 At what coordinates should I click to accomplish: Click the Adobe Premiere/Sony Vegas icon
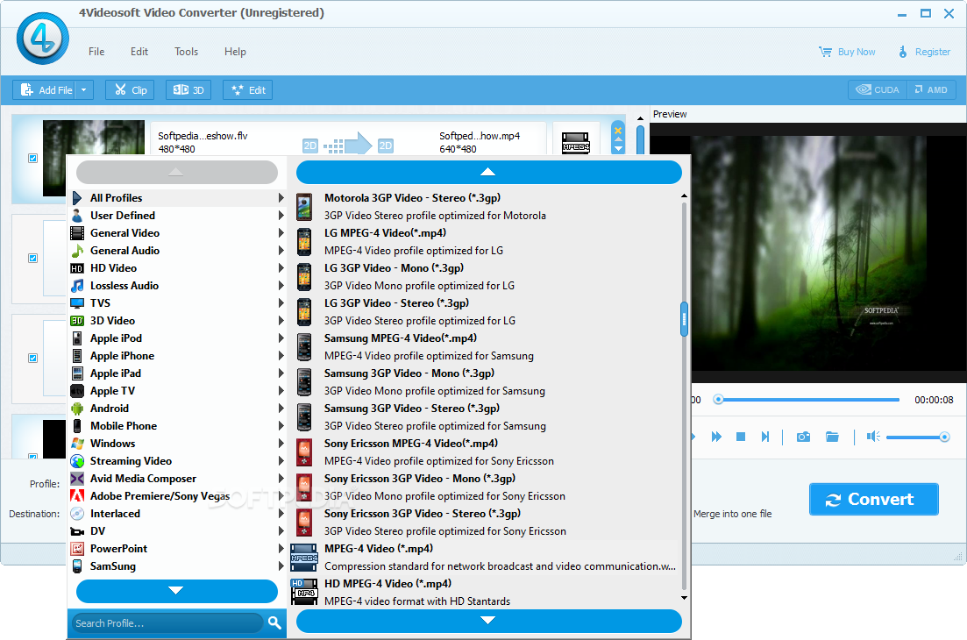click(x=77, y=495)
